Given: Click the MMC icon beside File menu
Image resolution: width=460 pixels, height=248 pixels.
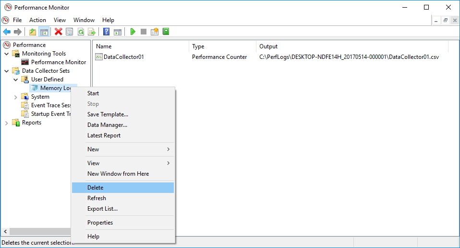Looking at the screenshot, I should (x=6, y=20).
